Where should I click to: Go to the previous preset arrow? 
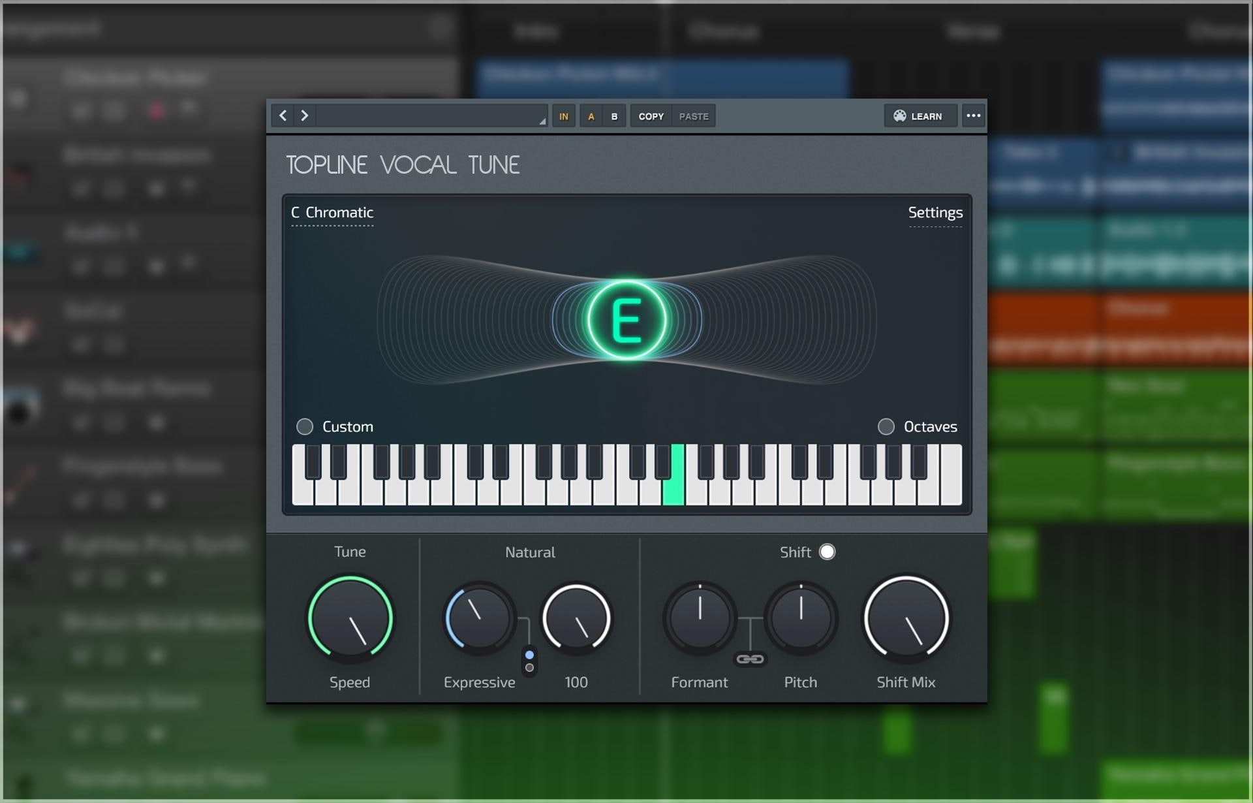pyautogui.click(x=283, y=116)
